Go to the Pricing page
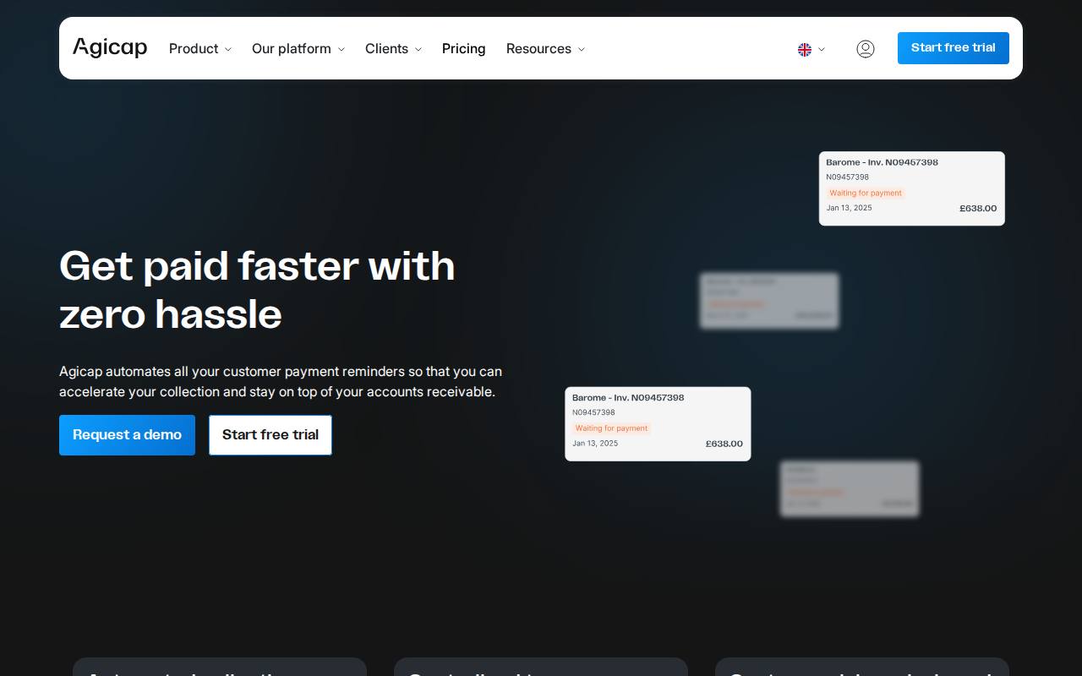 [464, 49]
